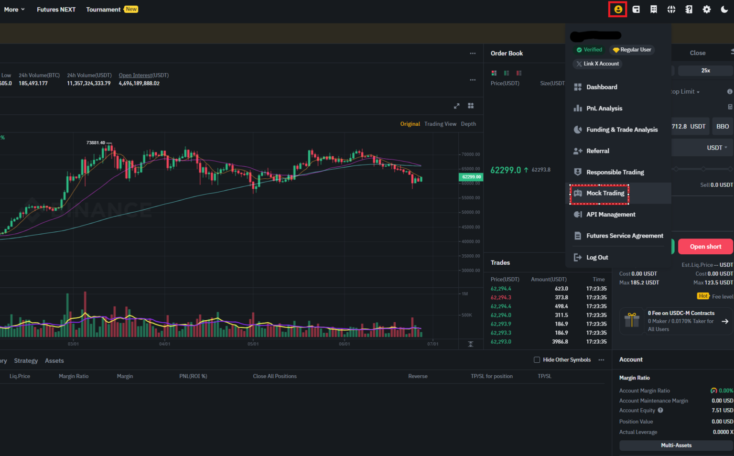Switch to the Trading View chart tab
This screenshot has height=456, width=734.
[440, 123]
